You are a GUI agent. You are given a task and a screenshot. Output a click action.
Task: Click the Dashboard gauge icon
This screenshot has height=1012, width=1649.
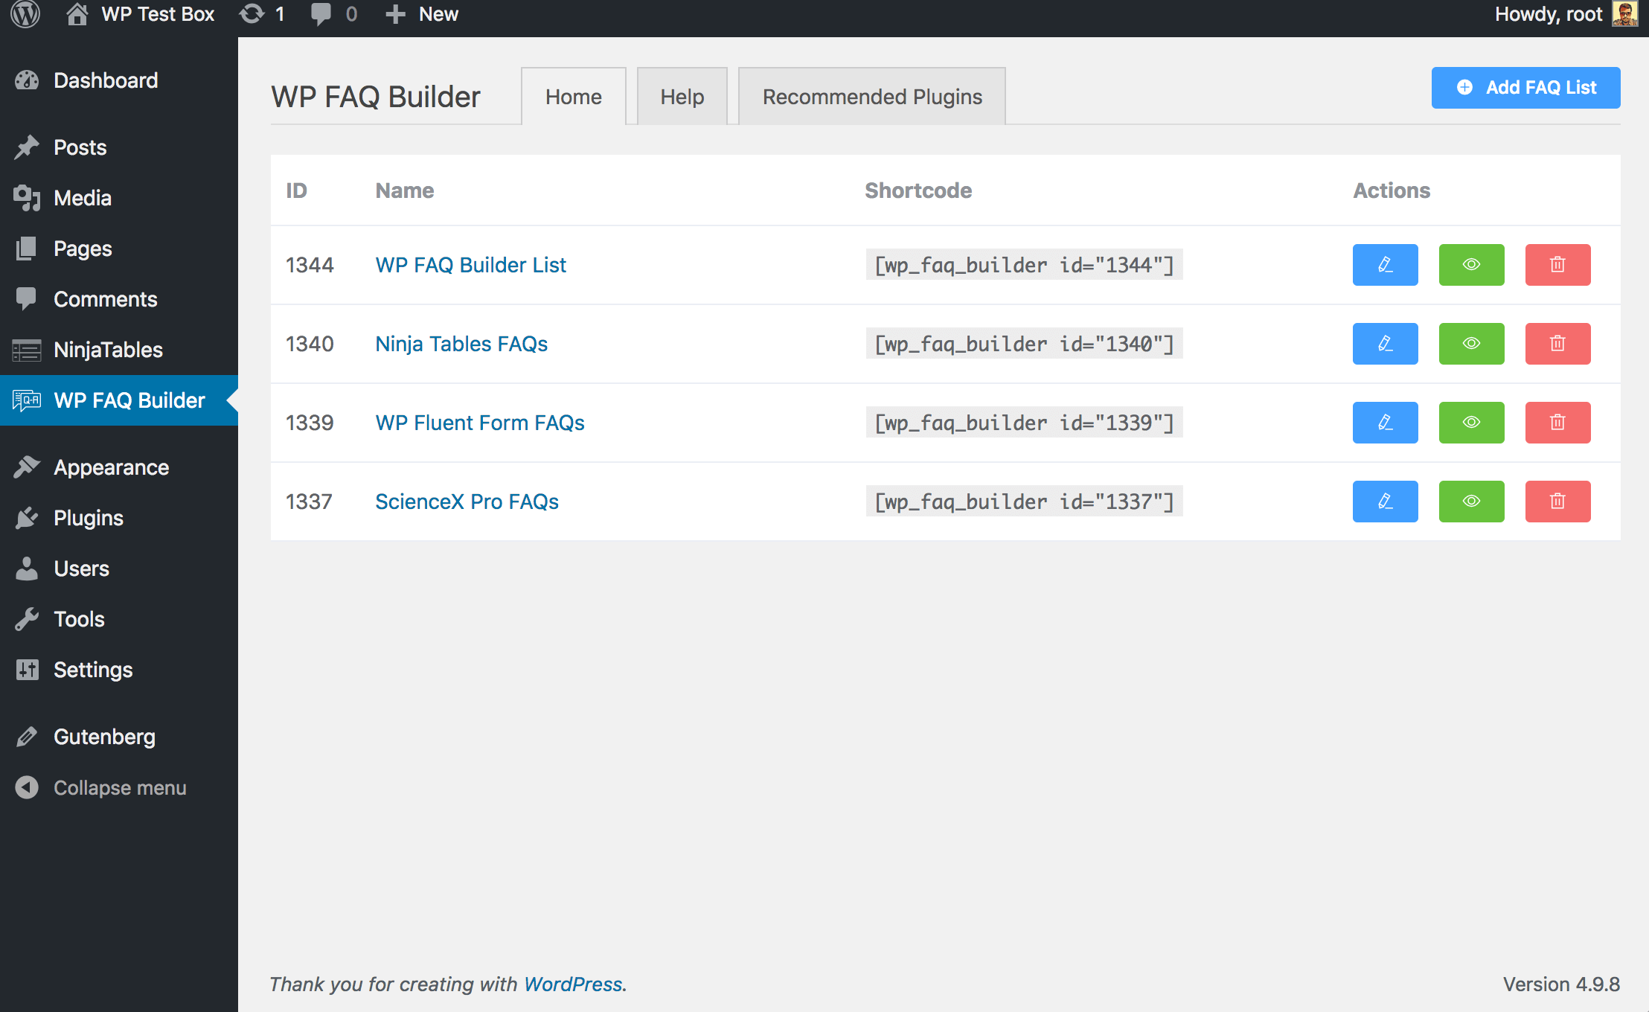27,80
